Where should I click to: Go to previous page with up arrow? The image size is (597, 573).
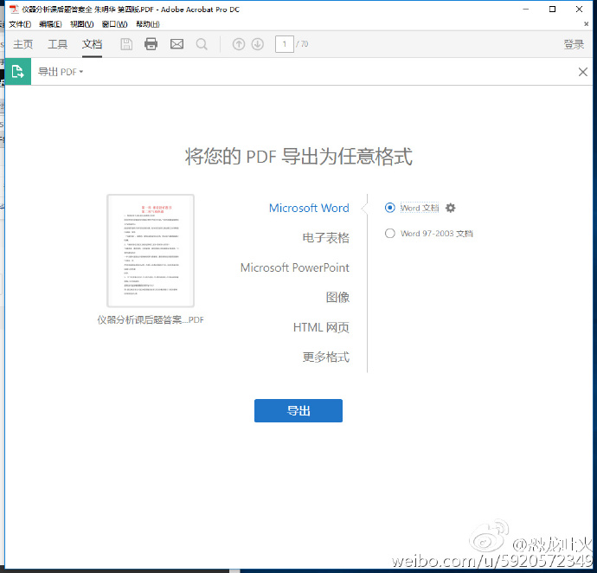[239, 44]
